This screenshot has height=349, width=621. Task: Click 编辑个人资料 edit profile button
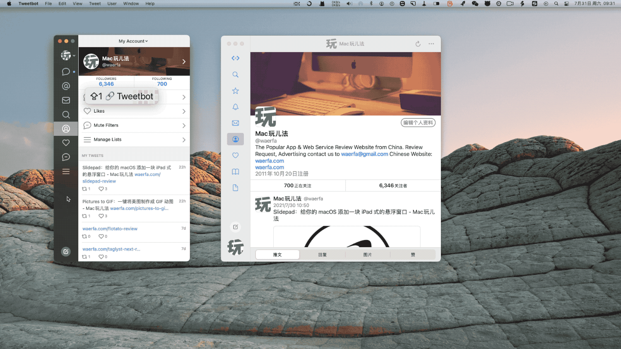[418, 123]
